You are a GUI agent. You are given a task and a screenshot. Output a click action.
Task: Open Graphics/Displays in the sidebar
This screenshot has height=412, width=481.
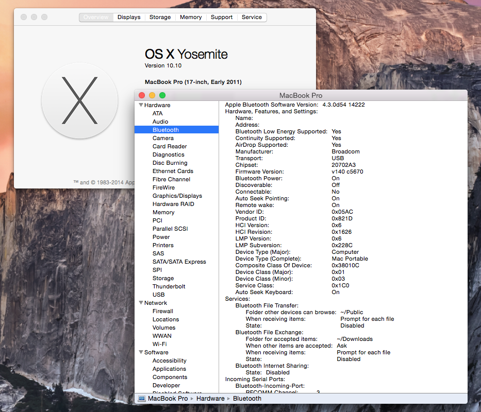click(x=177, y=196)
